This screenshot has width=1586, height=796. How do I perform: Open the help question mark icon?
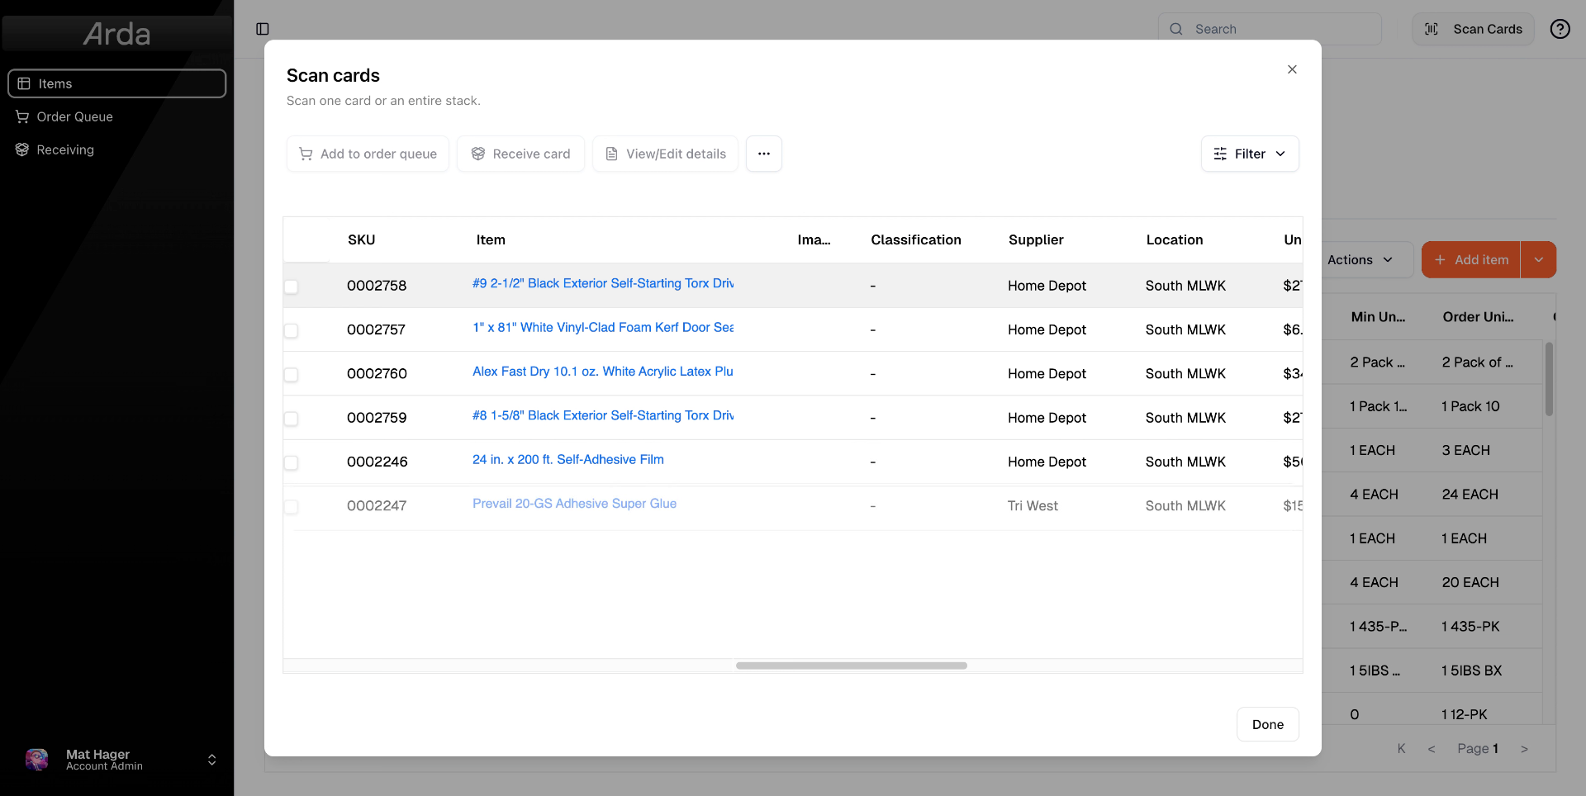[1560, 29]
